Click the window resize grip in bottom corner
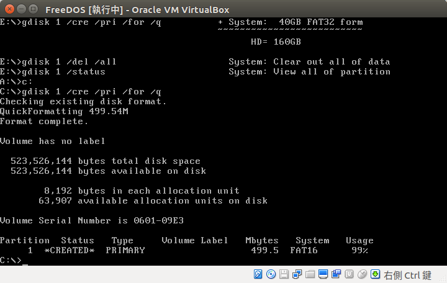 [444, 279]
